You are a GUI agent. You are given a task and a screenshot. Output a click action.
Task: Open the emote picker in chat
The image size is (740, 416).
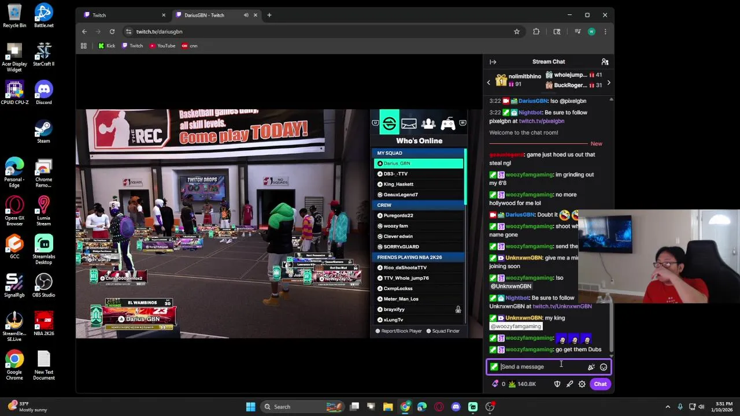click(603, 367)
